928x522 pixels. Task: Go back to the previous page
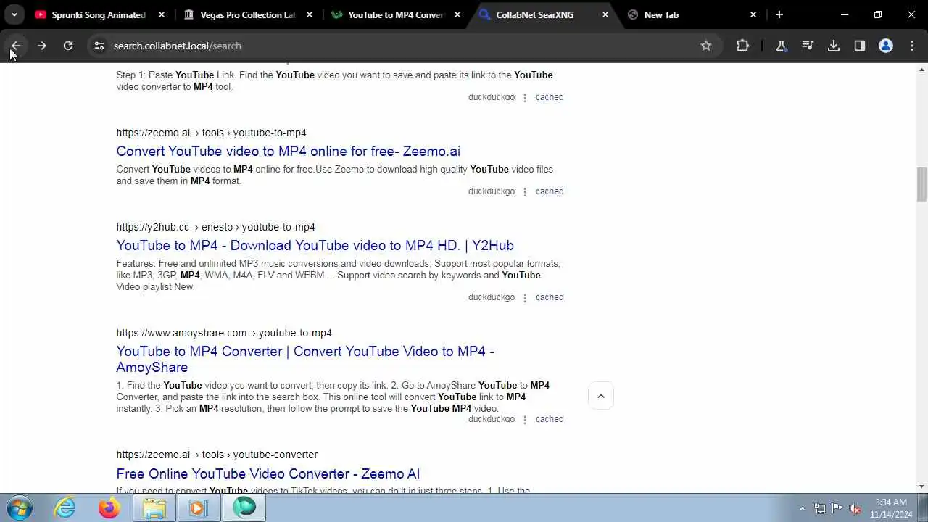point(16,46)
